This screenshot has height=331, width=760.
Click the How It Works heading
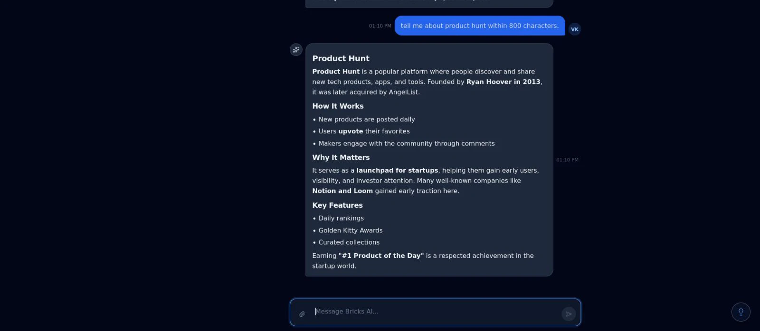pos(338,106)
